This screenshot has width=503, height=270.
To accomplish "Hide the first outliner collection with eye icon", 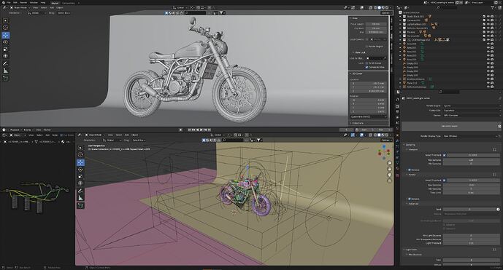I will 488,16.
